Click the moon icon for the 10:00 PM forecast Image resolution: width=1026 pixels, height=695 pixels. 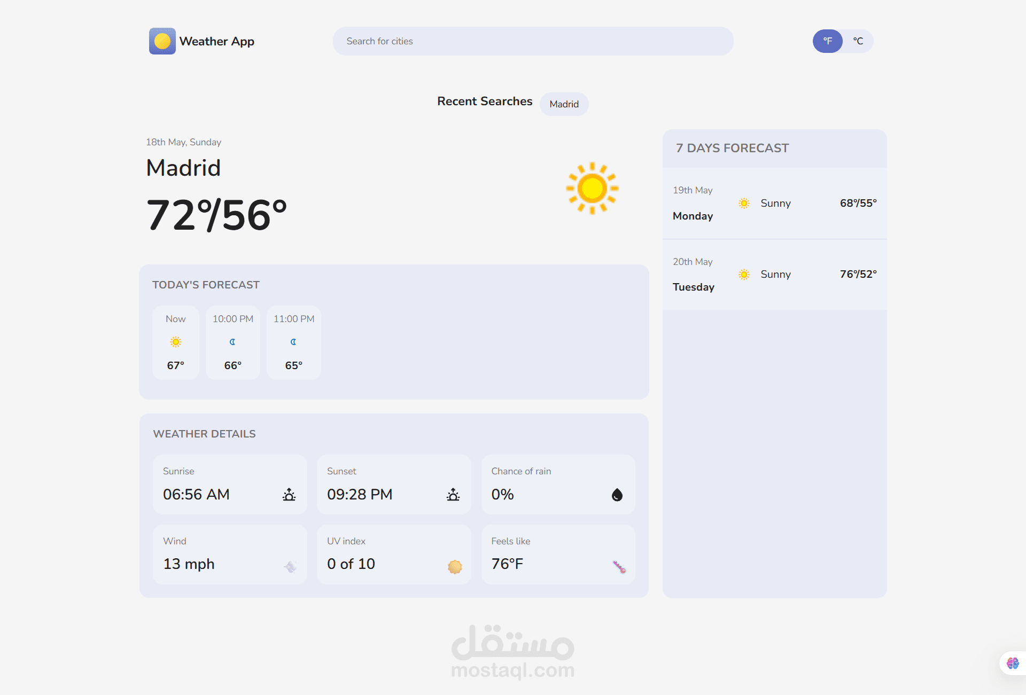(232, 342)
